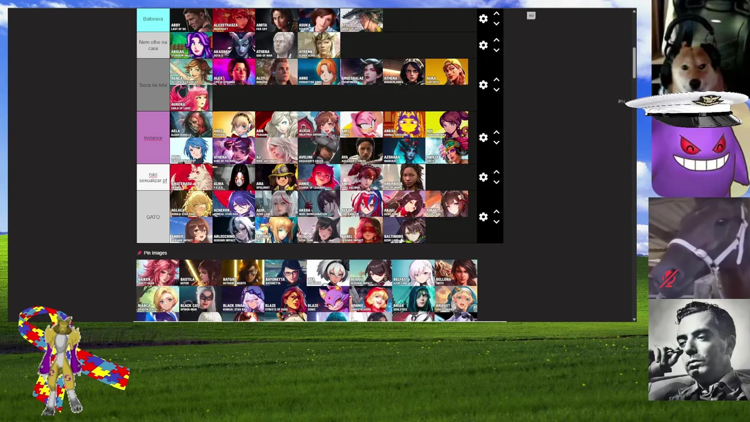Image resolution: width=750 pixels, height=422 pixels.
Task: Pick Batgirl Gotham Knights from image pool
Action: 243,273
